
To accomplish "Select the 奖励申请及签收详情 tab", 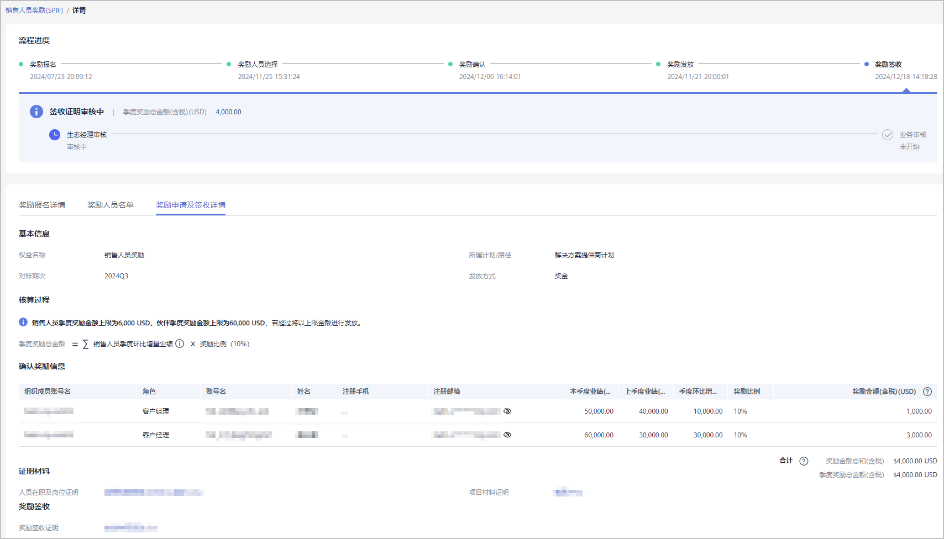I will pyautogui.click(x=191, y=205).
